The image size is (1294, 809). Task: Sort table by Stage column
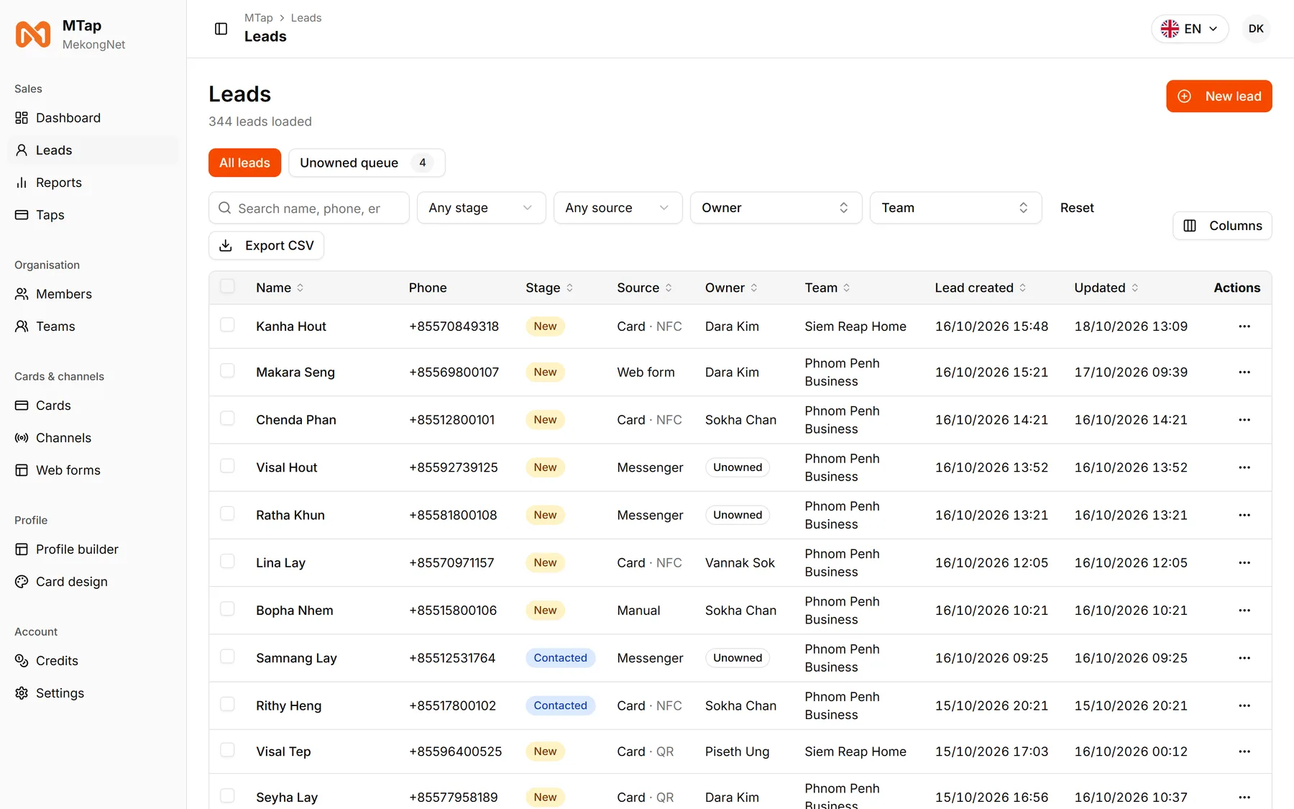[x=549, y=288]
